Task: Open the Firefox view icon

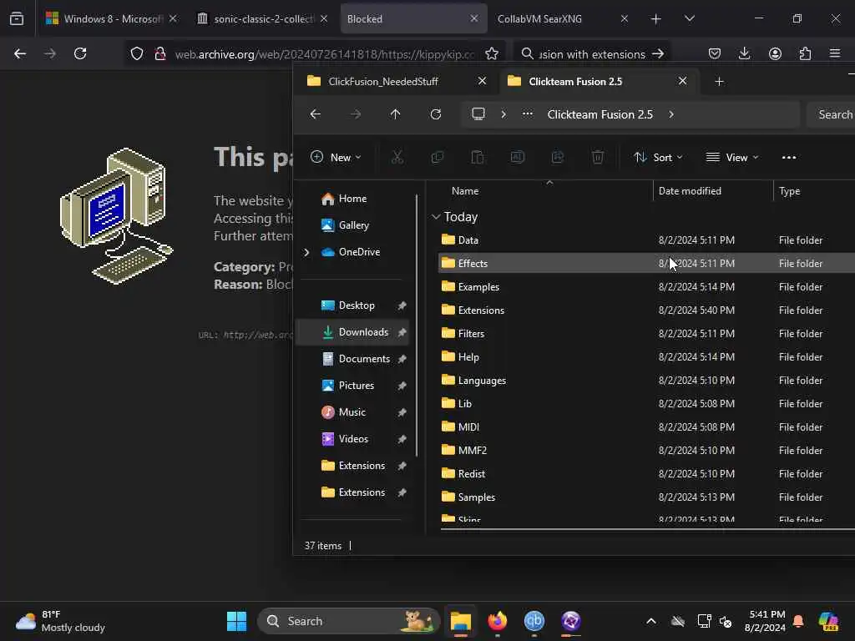Action: coord(17,19)
